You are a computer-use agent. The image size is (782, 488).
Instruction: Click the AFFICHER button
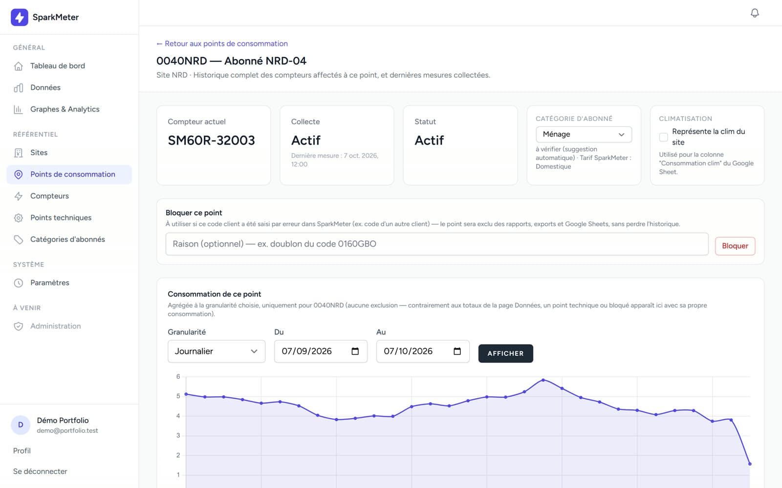pos(505,353)
